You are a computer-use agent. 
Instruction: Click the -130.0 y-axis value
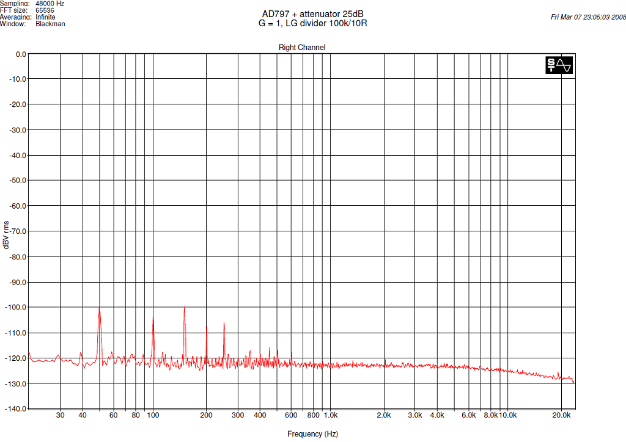click(15, 384)
